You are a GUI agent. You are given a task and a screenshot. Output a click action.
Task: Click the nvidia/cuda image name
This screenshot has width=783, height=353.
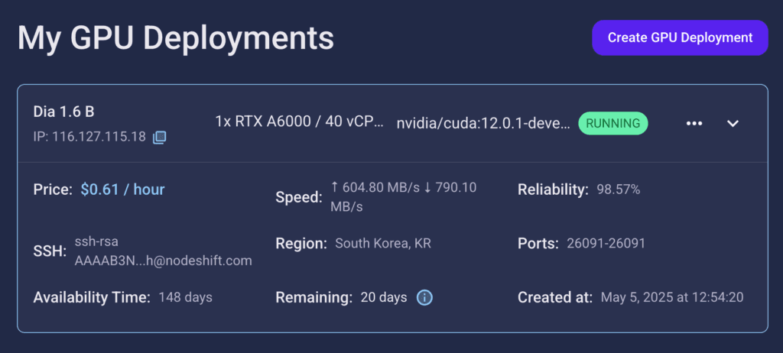(x=483, y=123)
